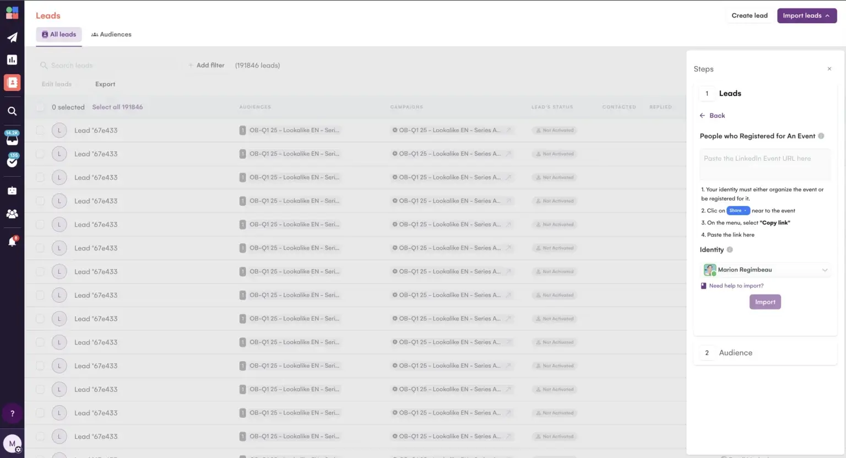Open the inbox with 14.2K badge

[x=12, y=138]
